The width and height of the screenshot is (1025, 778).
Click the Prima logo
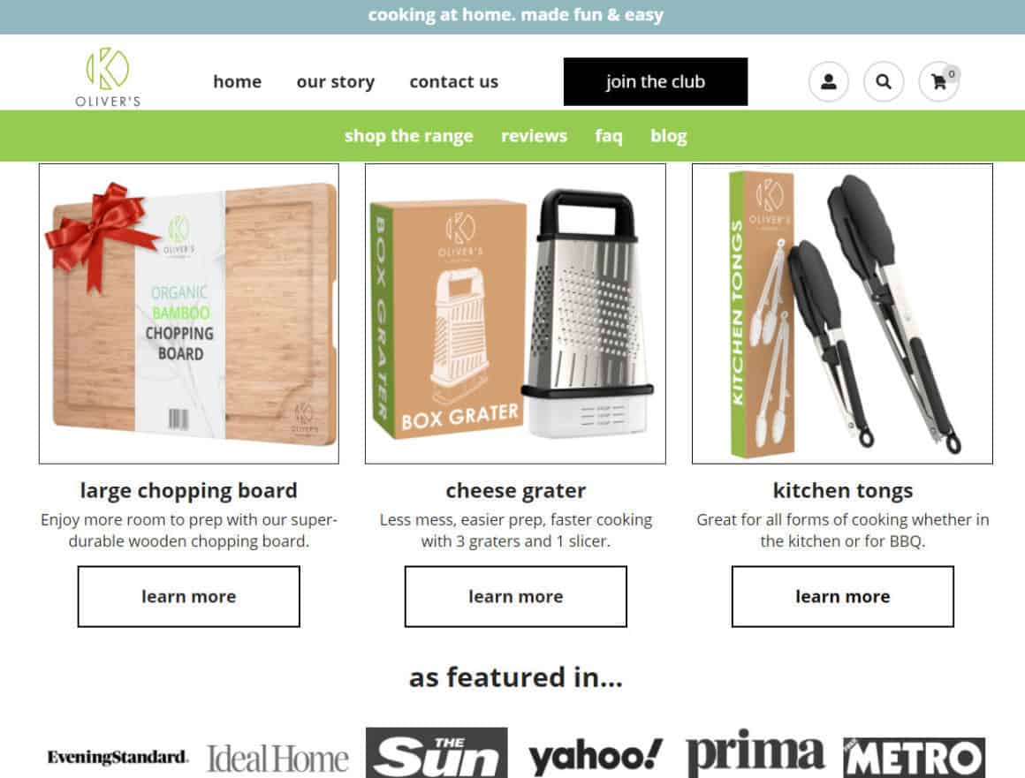point(755,753)
